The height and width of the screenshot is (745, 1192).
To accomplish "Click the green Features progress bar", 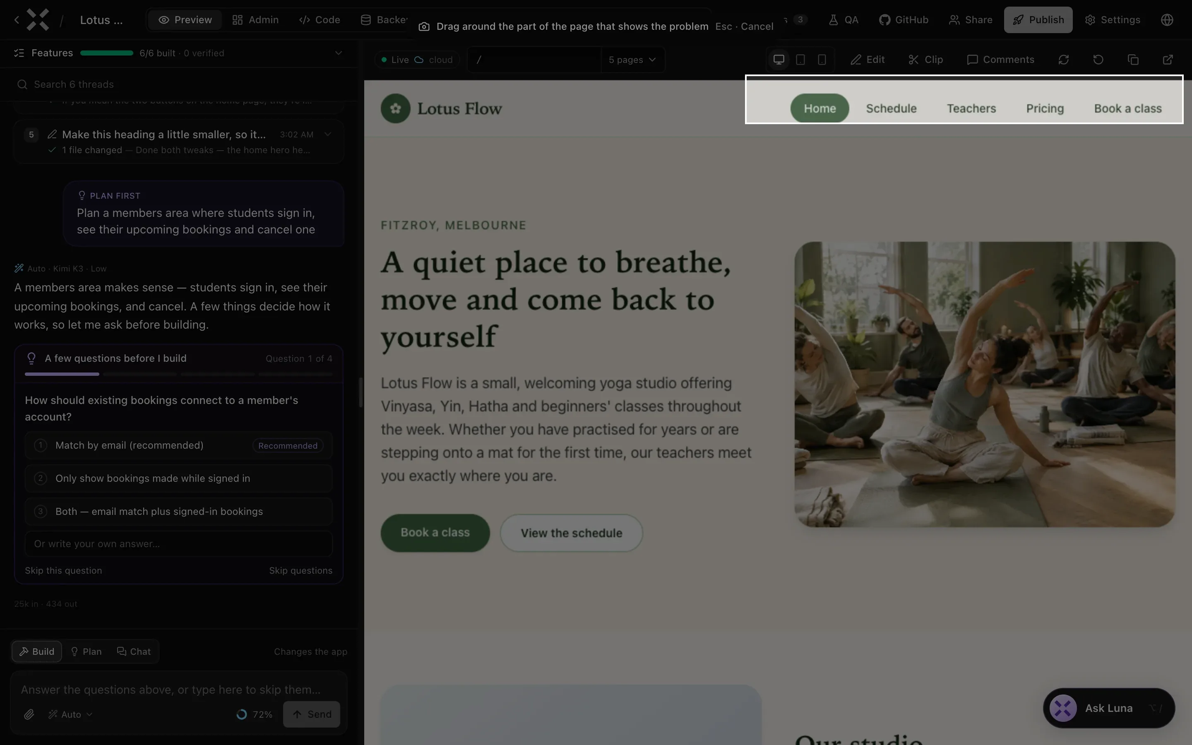I will tap(106, 53).
